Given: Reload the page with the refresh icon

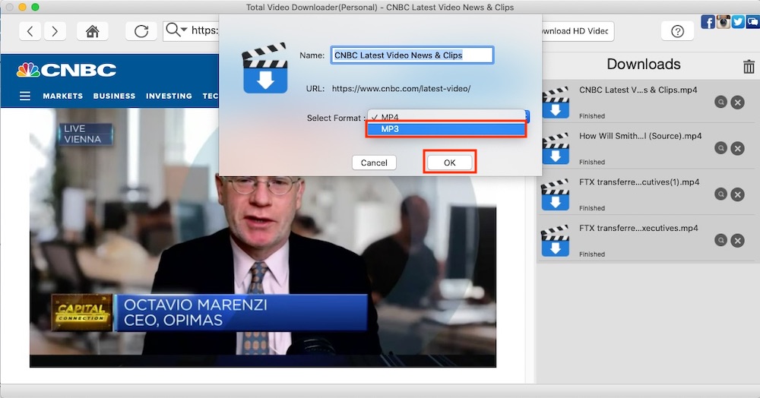Looking at the screenshot, I should tap(141, 31).
